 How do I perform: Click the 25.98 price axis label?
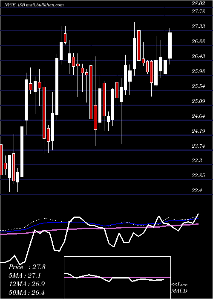tap(198, 71)
